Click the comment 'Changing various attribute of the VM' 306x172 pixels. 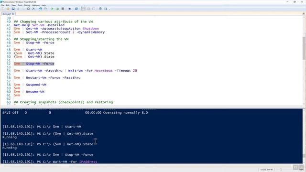[56, 21]
